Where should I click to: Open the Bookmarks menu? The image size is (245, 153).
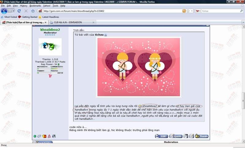[x=35, y=6]
